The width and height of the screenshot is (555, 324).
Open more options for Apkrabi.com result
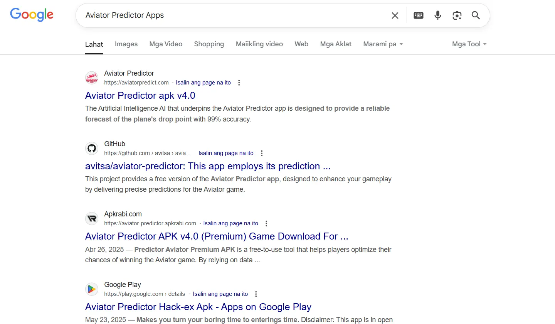point(266,223)
